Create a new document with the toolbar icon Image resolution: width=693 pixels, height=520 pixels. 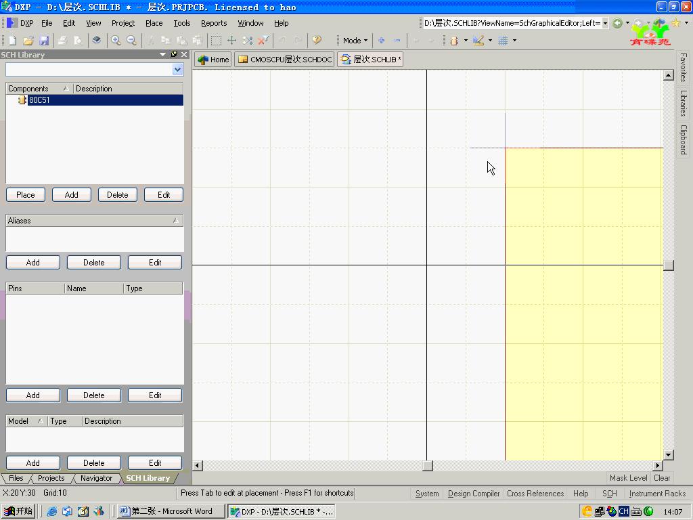[x=12, y=41]
